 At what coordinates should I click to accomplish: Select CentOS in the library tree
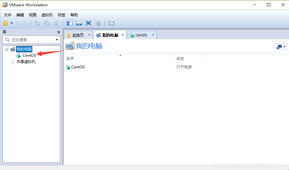[x=29, y=56]
